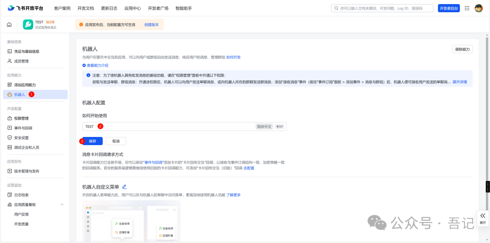Open the 更新日志 top menu
Viewport: 490px width, 243px height.
109,8
